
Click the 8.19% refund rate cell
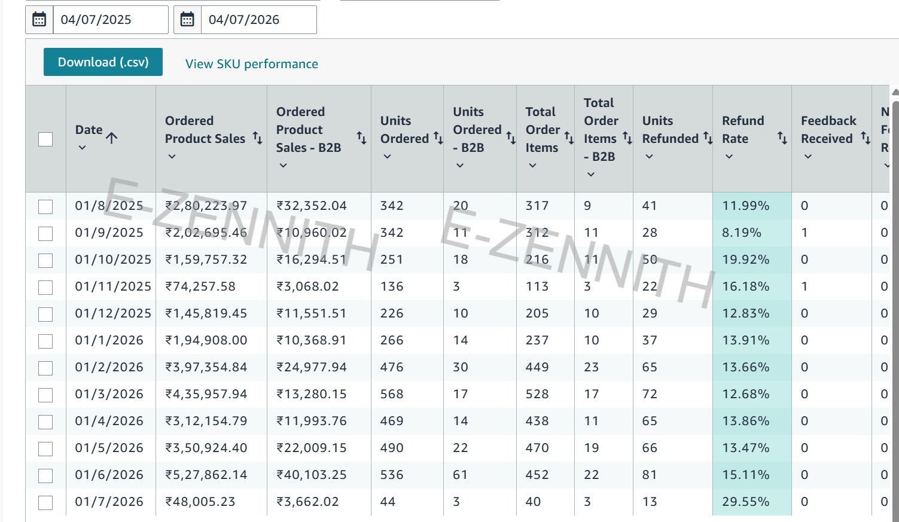752,233
